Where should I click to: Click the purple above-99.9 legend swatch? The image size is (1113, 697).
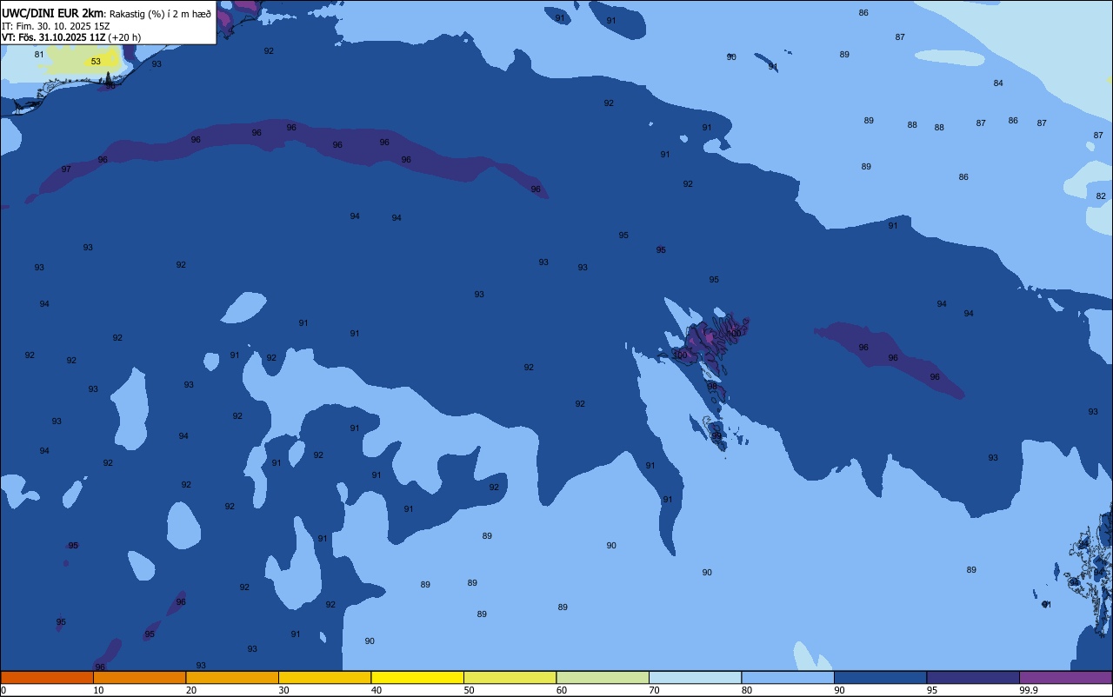point(1065,677)
